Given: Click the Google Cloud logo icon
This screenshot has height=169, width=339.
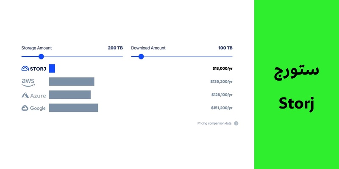Looking at the screenshot, I should tap(25, 108).
